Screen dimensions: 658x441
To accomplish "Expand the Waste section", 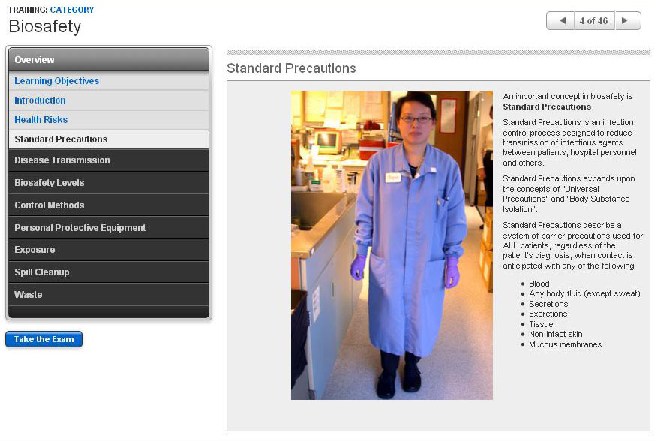I will pyautogui.click(x=29, y=295).
